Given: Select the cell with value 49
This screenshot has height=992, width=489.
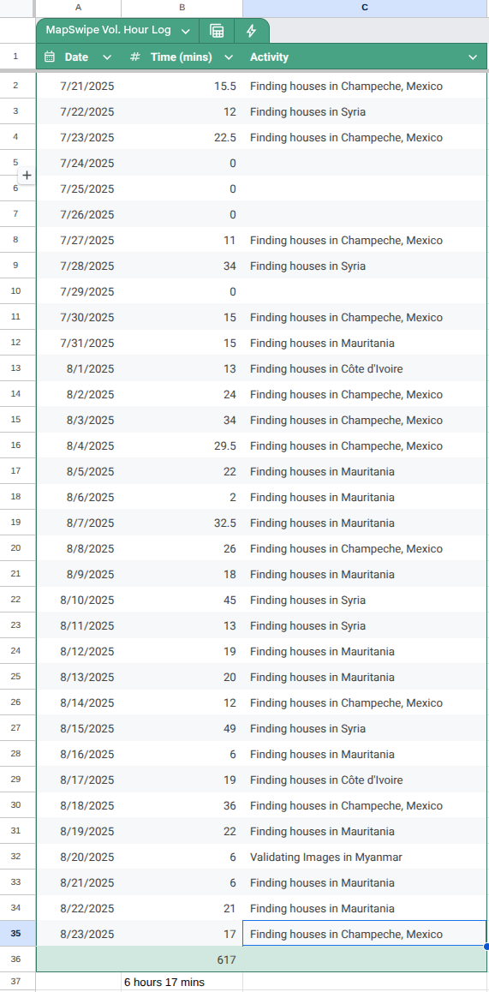Looking at the screenshot, I should pos(182,728).
